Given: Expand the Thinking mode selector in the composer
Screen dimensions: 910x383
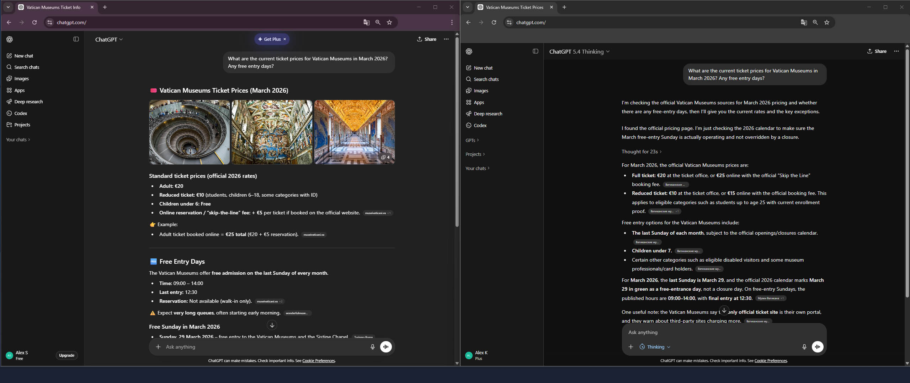Looking at the screenshot, I should pos(655,347).
